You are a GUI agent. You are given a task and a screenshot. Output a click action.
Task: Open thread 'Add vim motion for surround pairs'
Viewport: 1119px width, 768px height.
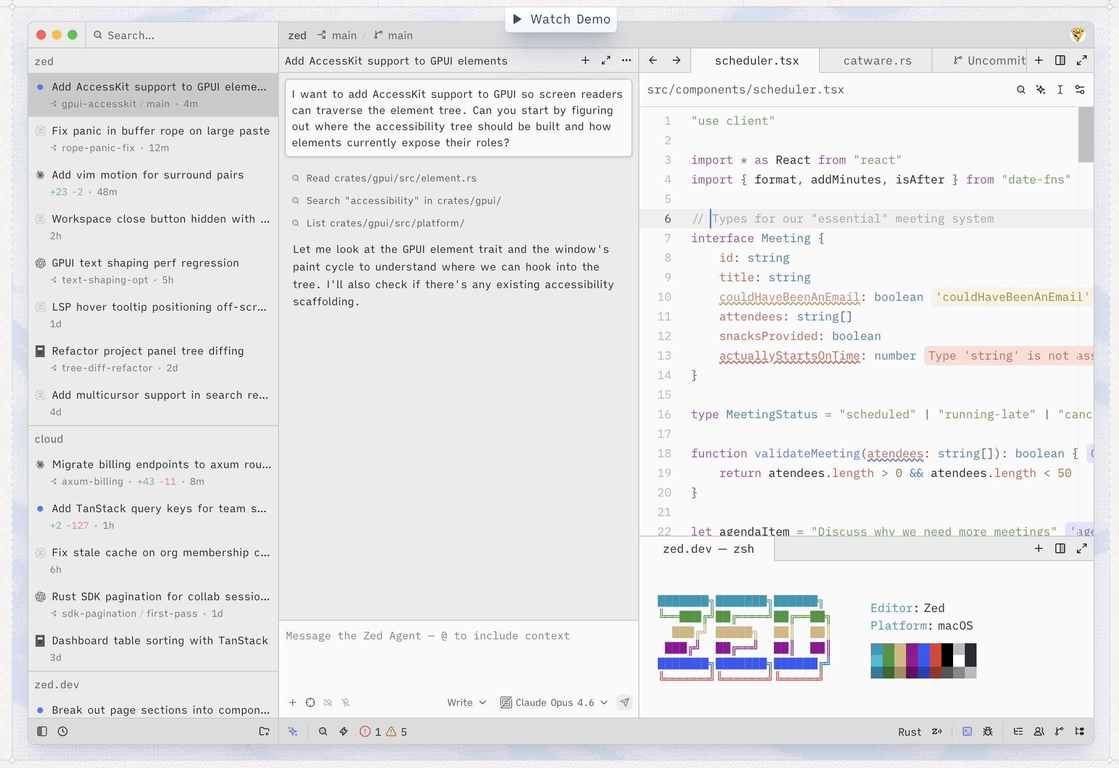[x=153, y=183]
